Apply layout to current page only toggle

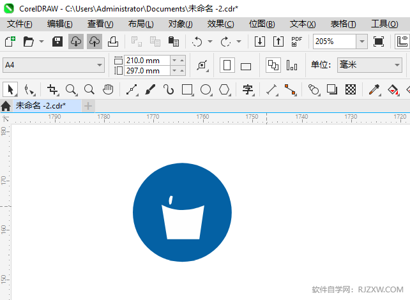(292, 65)
